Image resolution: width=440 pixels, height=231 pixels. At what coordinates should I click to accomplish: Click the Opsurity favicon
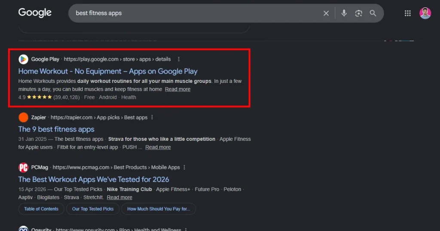pos(23,228)
